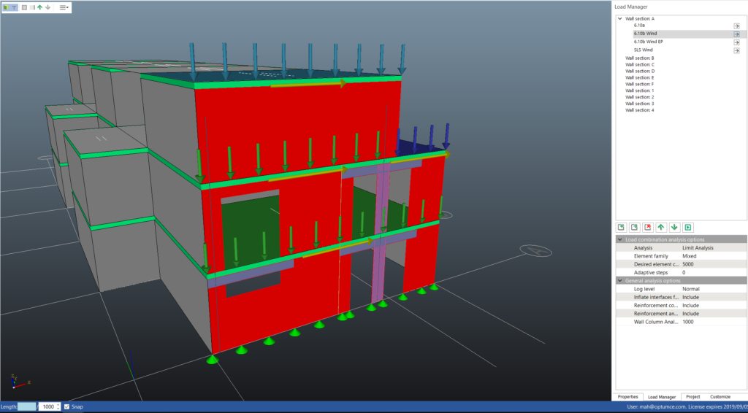This screenshot has height=413, width=748.
Task: Select Wall section: C in the tree
Action: tap(640, 64)
